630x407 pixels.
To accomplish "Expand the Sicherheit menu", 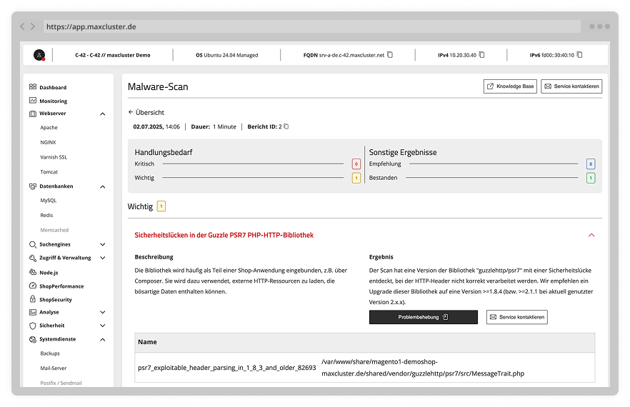I will tap(103, 326).
